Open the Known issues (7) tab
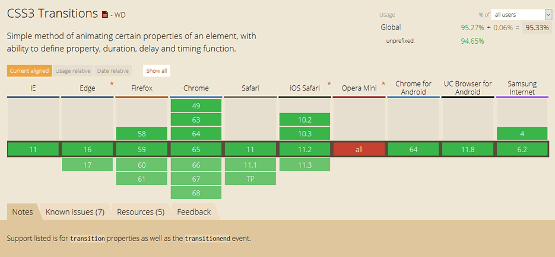555x257 pixels. click(75, 212)
